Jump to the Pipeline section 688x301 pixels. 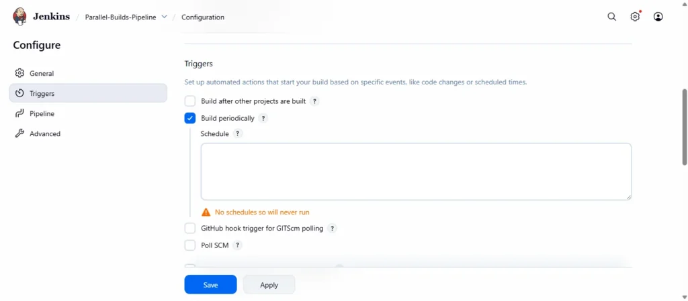(x=42, y=114)
